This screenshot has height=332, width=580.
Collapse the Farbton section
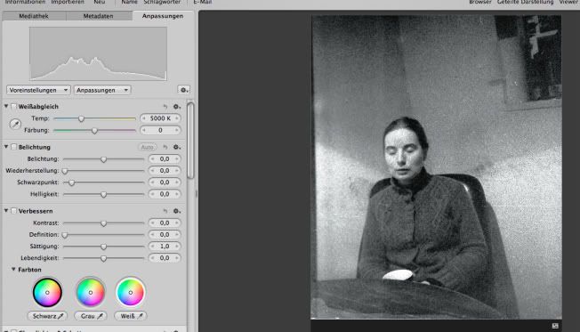[13, 270]
